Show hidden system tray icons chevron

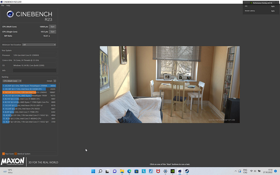tap(236, 171)
